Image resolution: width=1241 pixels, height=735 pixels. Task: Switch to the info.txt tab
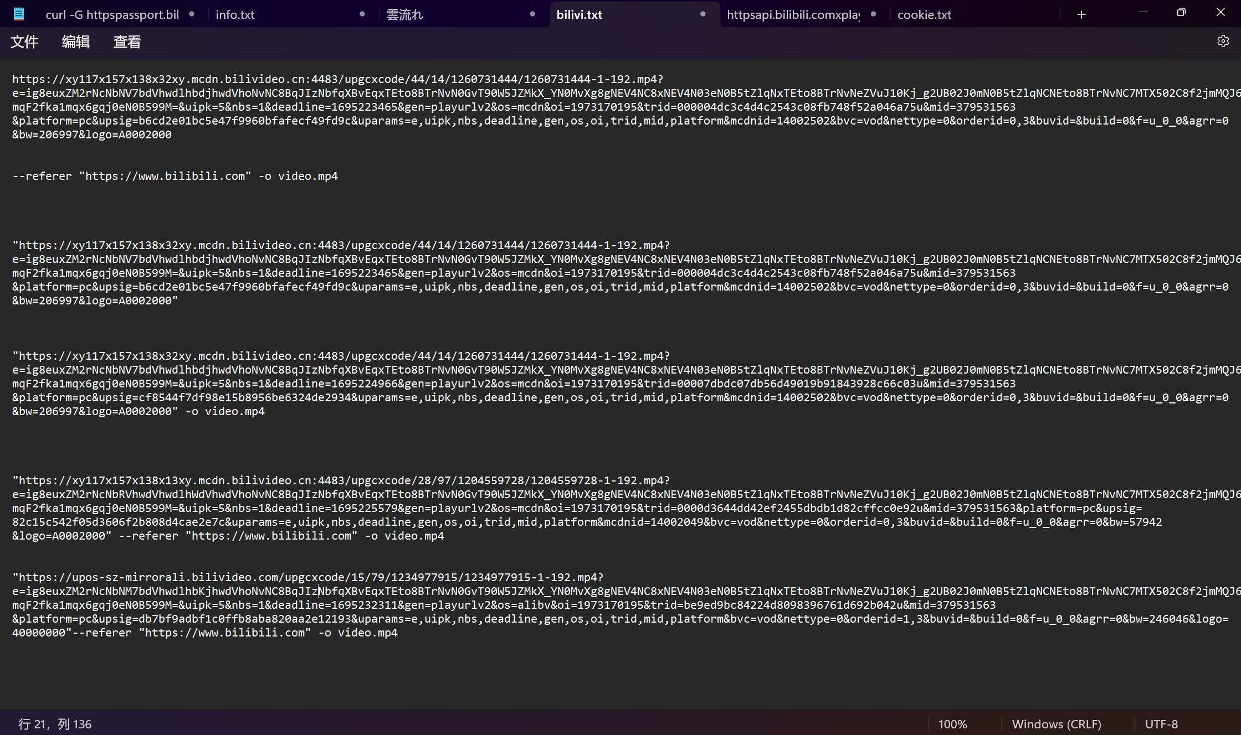click(x=235, y=14)
